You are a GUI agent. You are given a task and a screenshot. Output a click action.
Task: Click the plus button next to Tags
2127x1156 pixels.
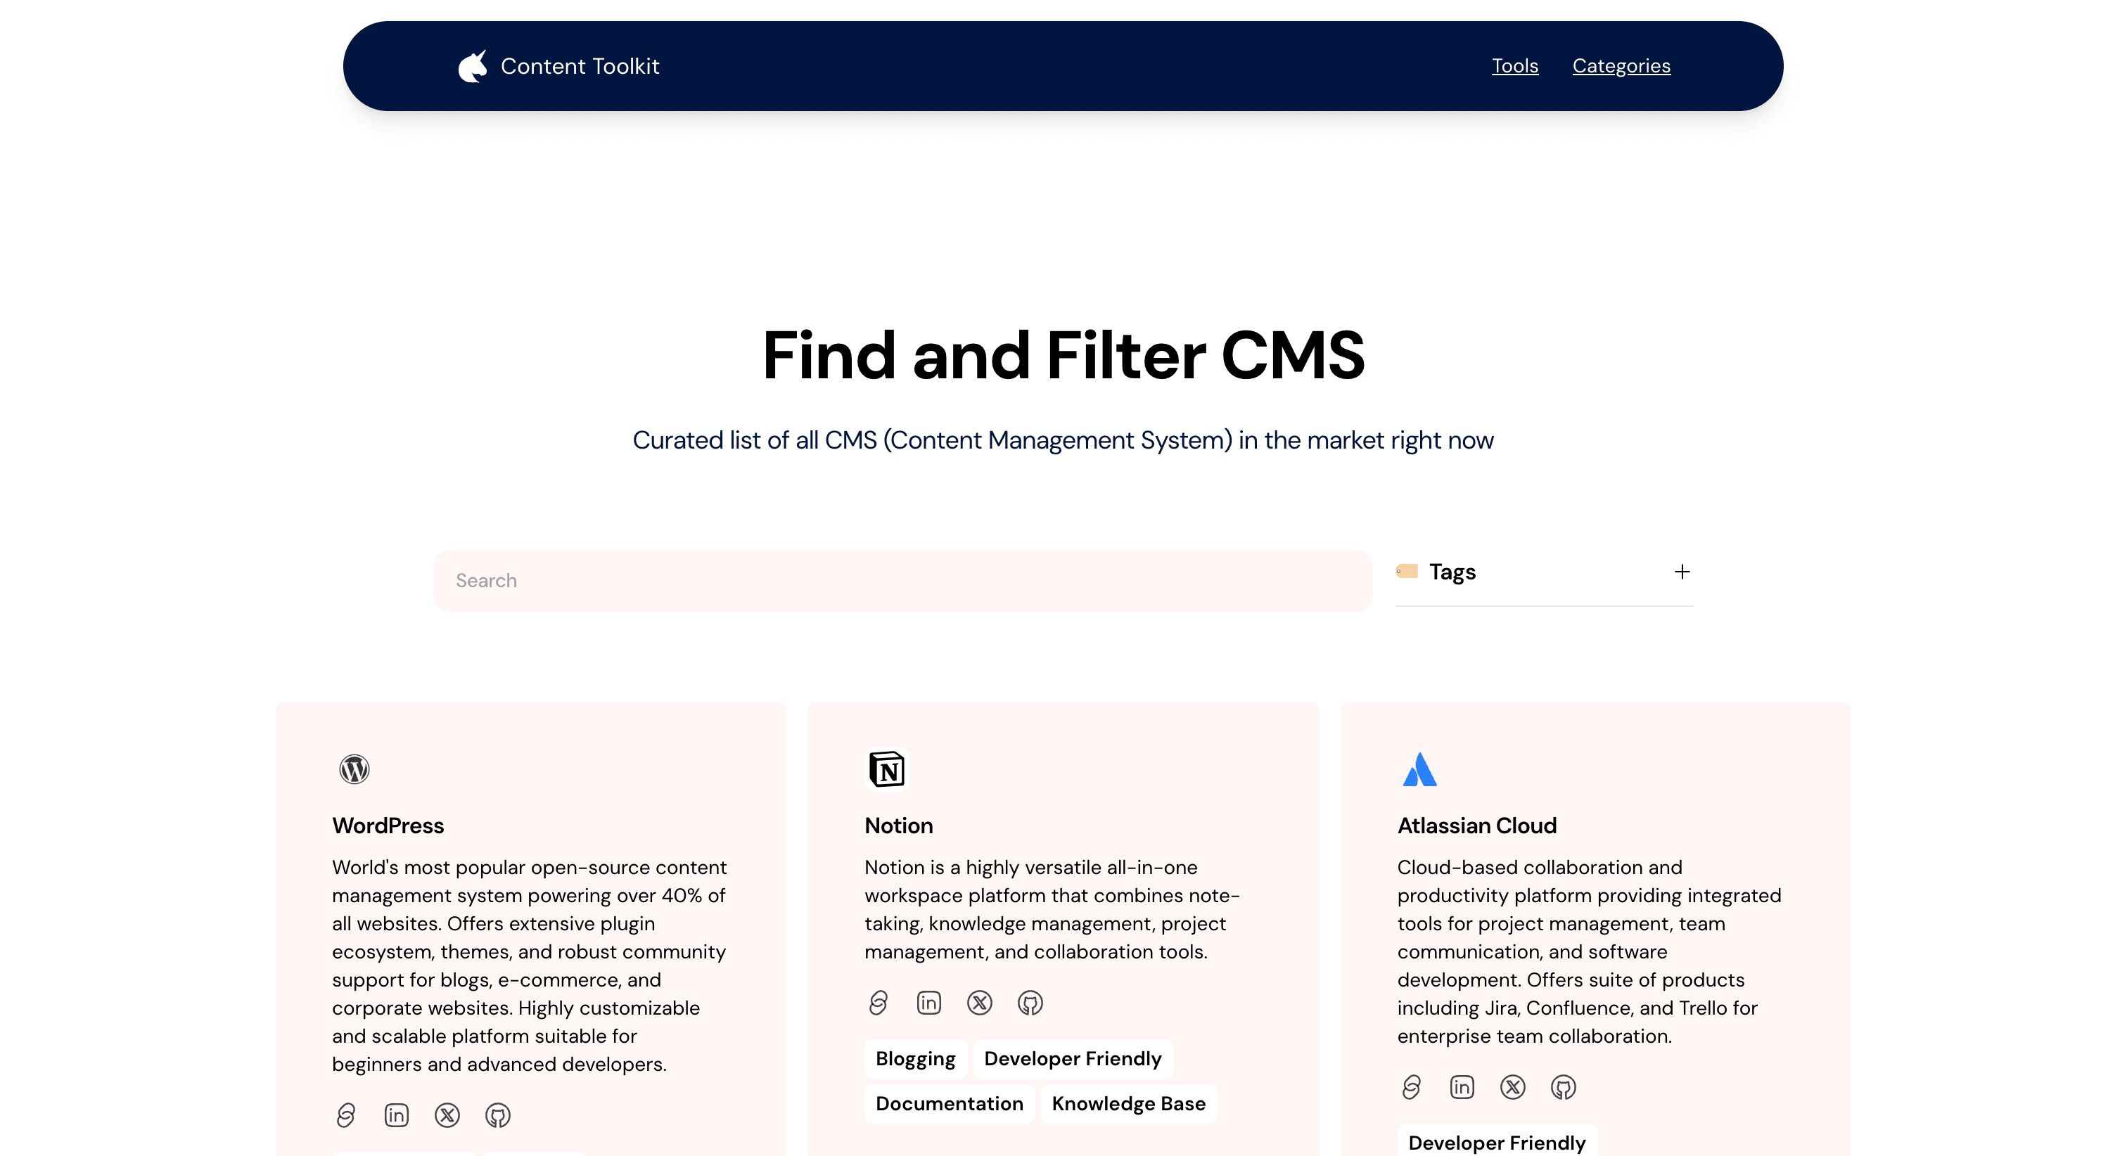tap(1681, 571)
